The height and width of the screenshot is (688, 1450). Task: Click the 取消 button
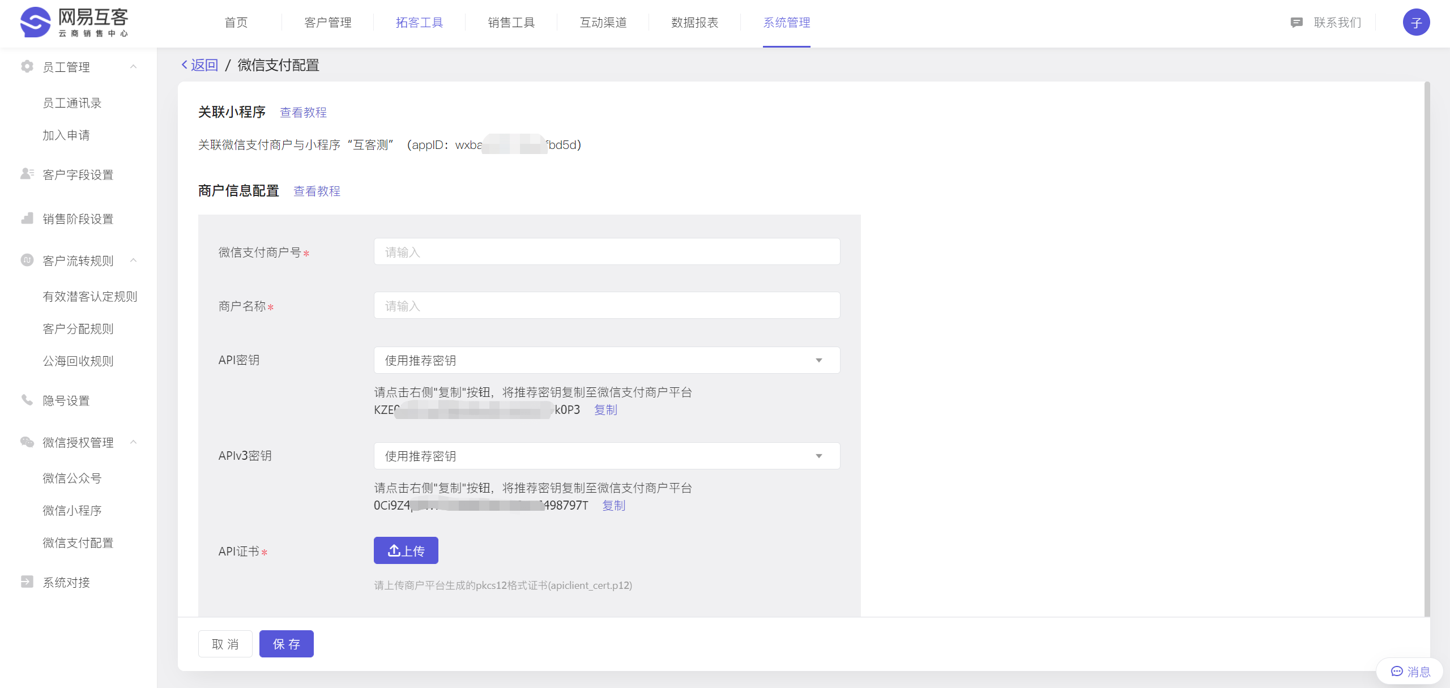pos(225,644)
